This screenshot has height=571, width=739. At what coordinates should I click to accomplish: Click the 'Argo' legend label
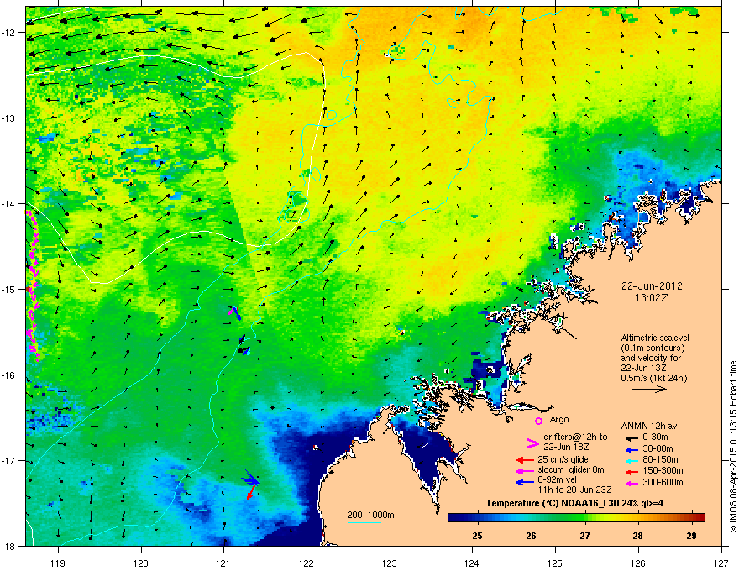[x=559, y=419]
